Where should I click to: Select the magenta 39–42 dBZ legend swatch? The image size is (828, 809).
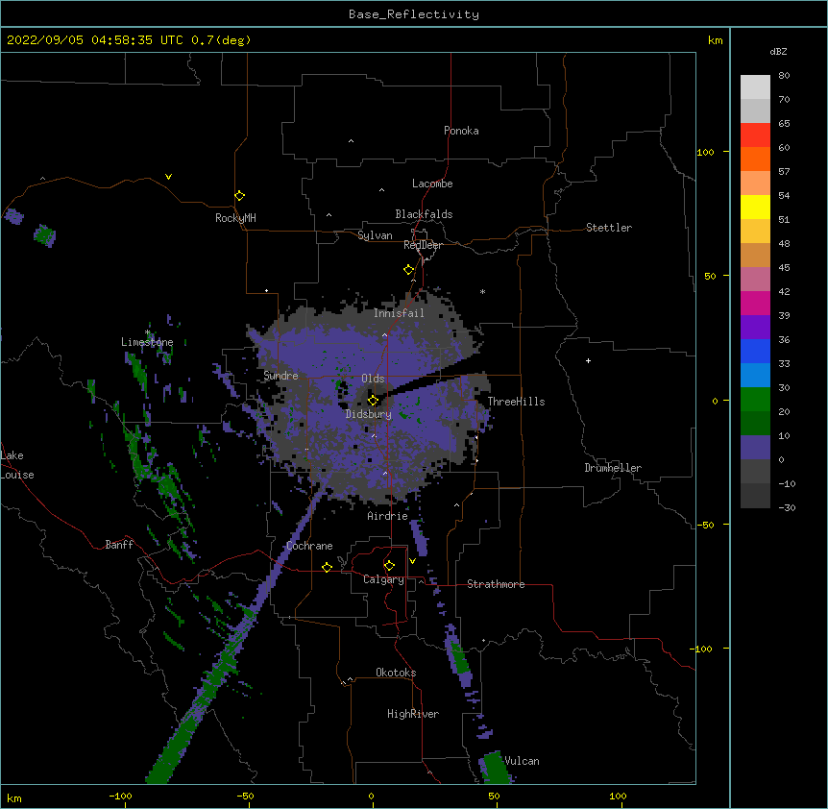(755, 303)
